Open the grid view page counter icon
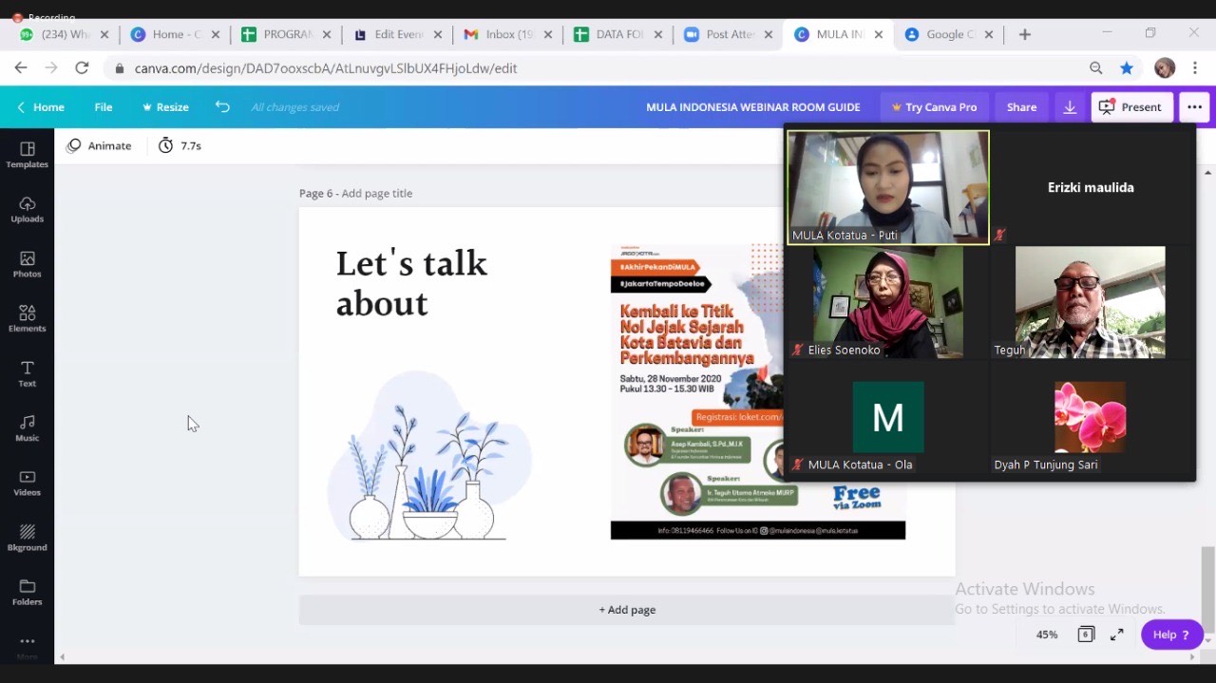Screen dimensions: 1216x683 1086,635
